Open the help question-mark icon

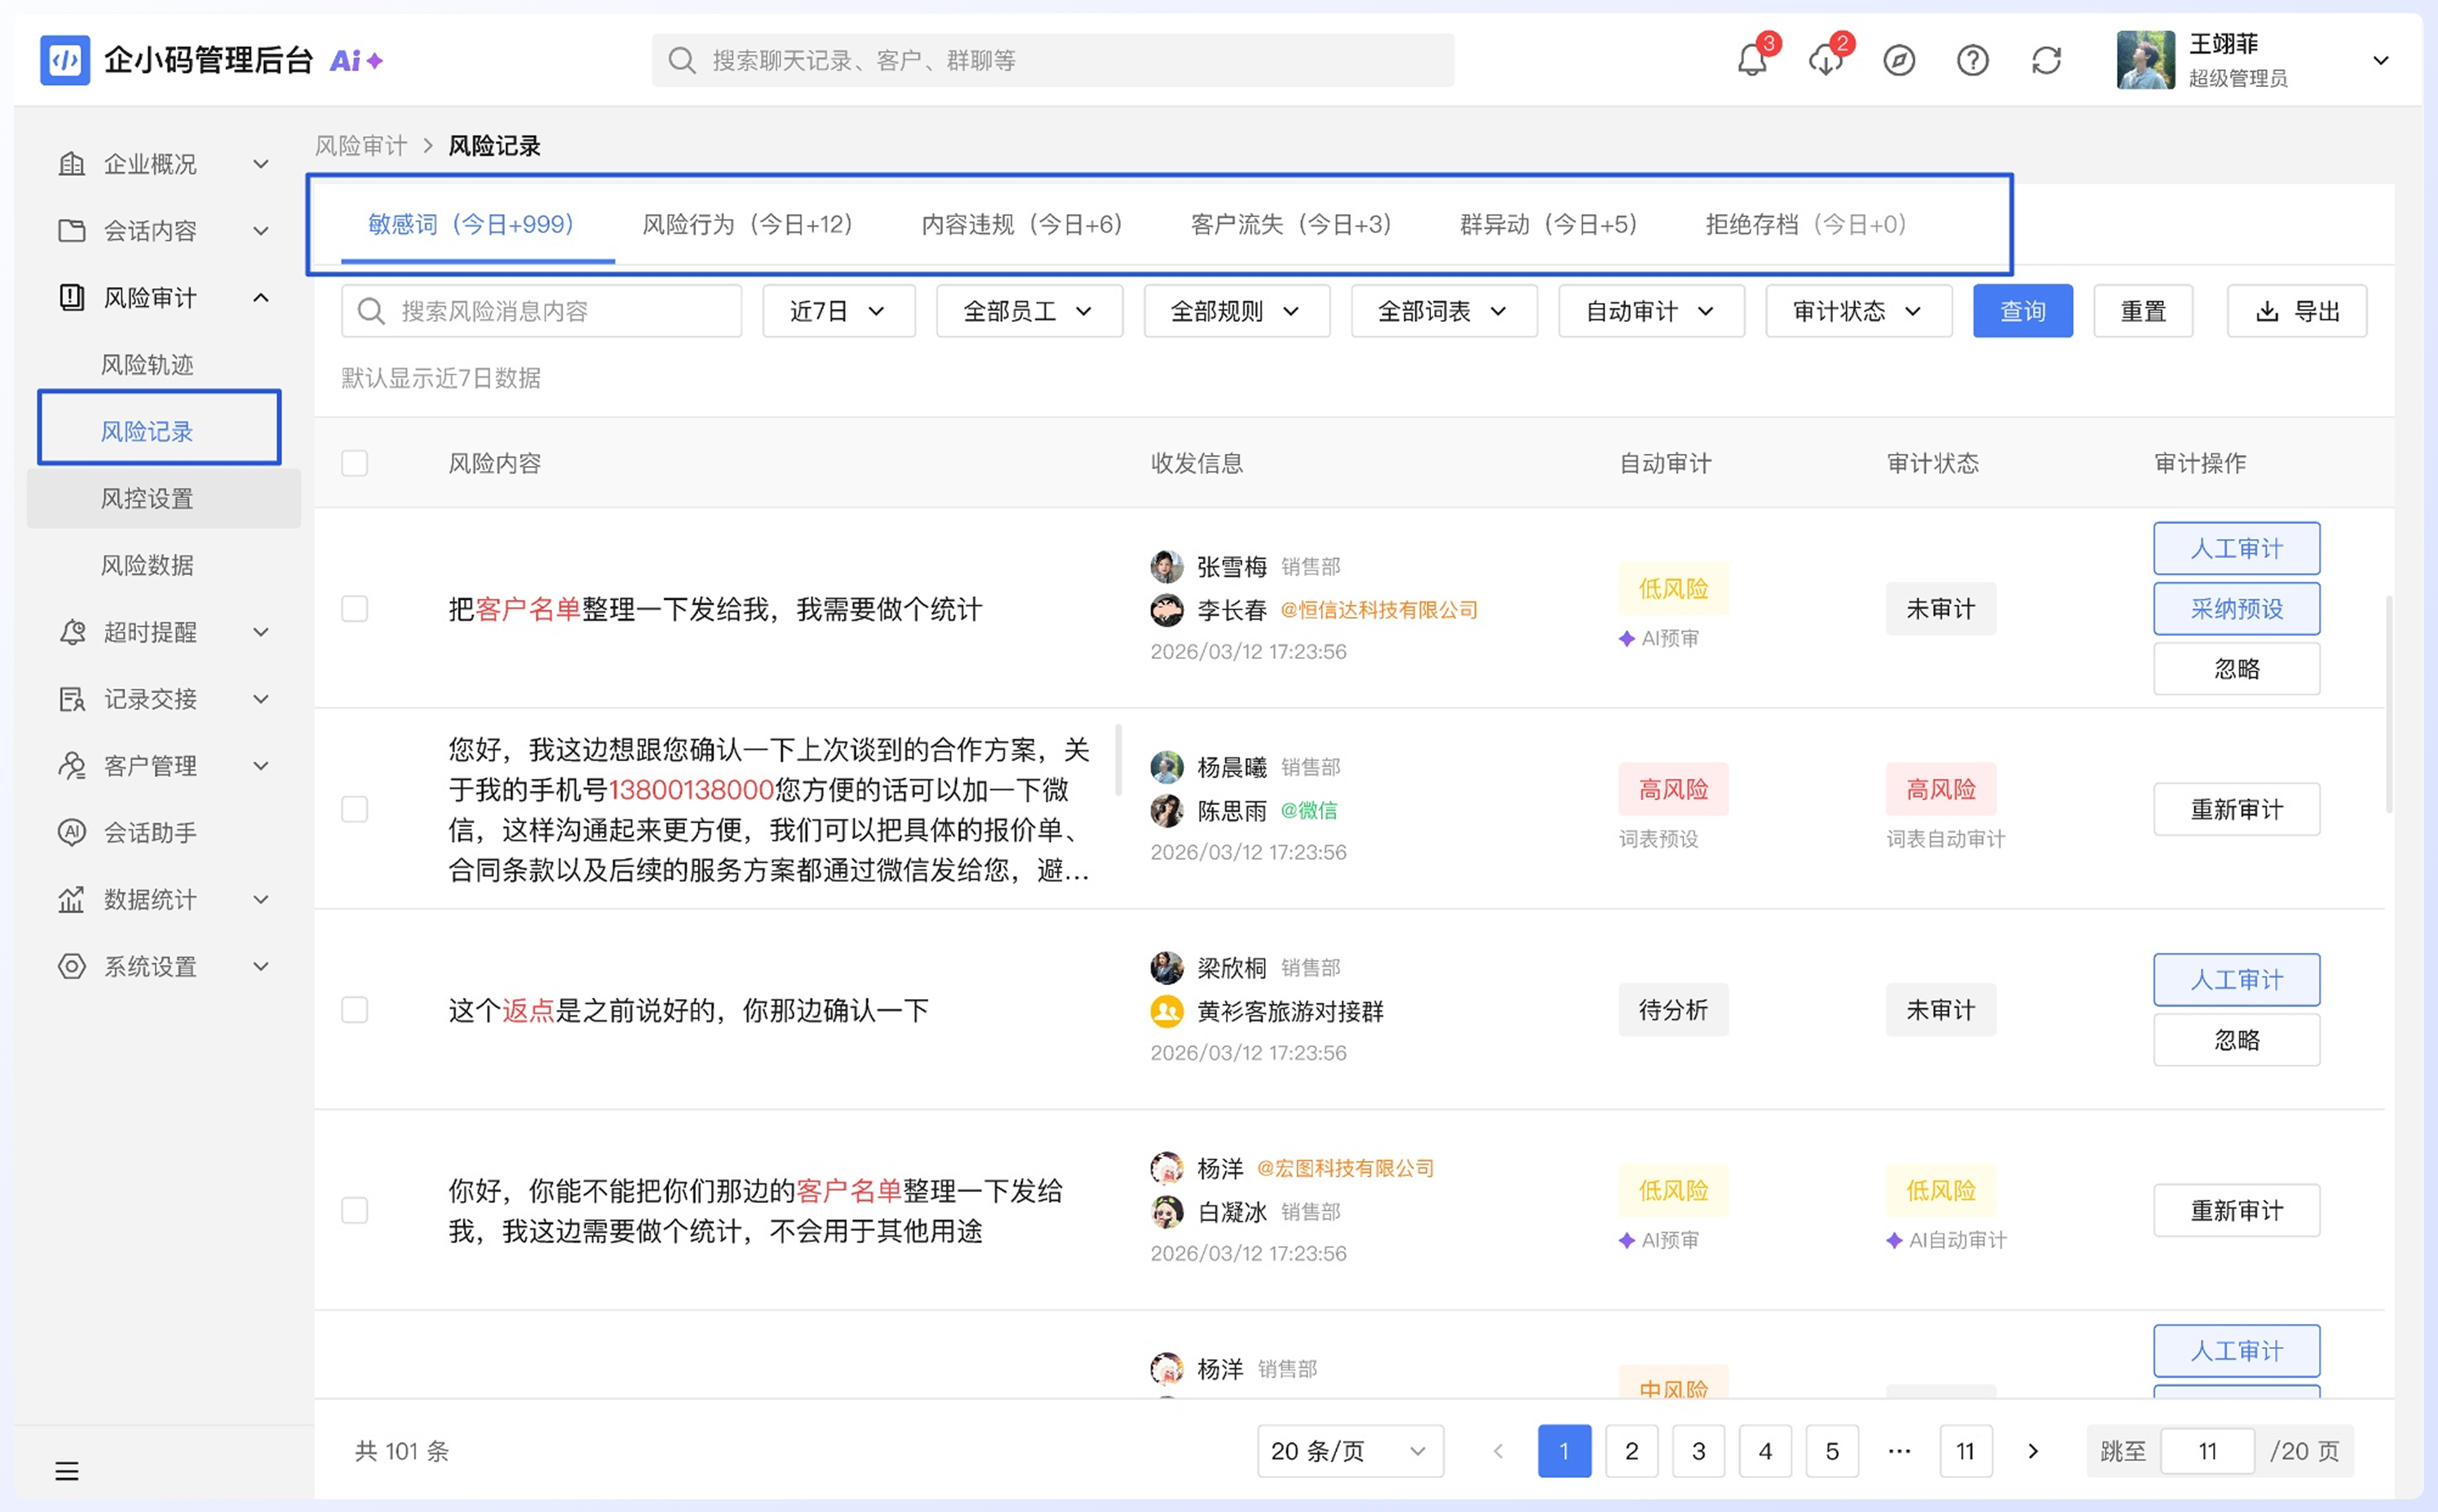1972,60
